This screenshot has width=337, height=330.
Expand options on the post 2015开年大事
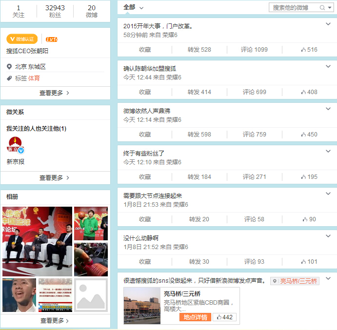coord(328,24)
